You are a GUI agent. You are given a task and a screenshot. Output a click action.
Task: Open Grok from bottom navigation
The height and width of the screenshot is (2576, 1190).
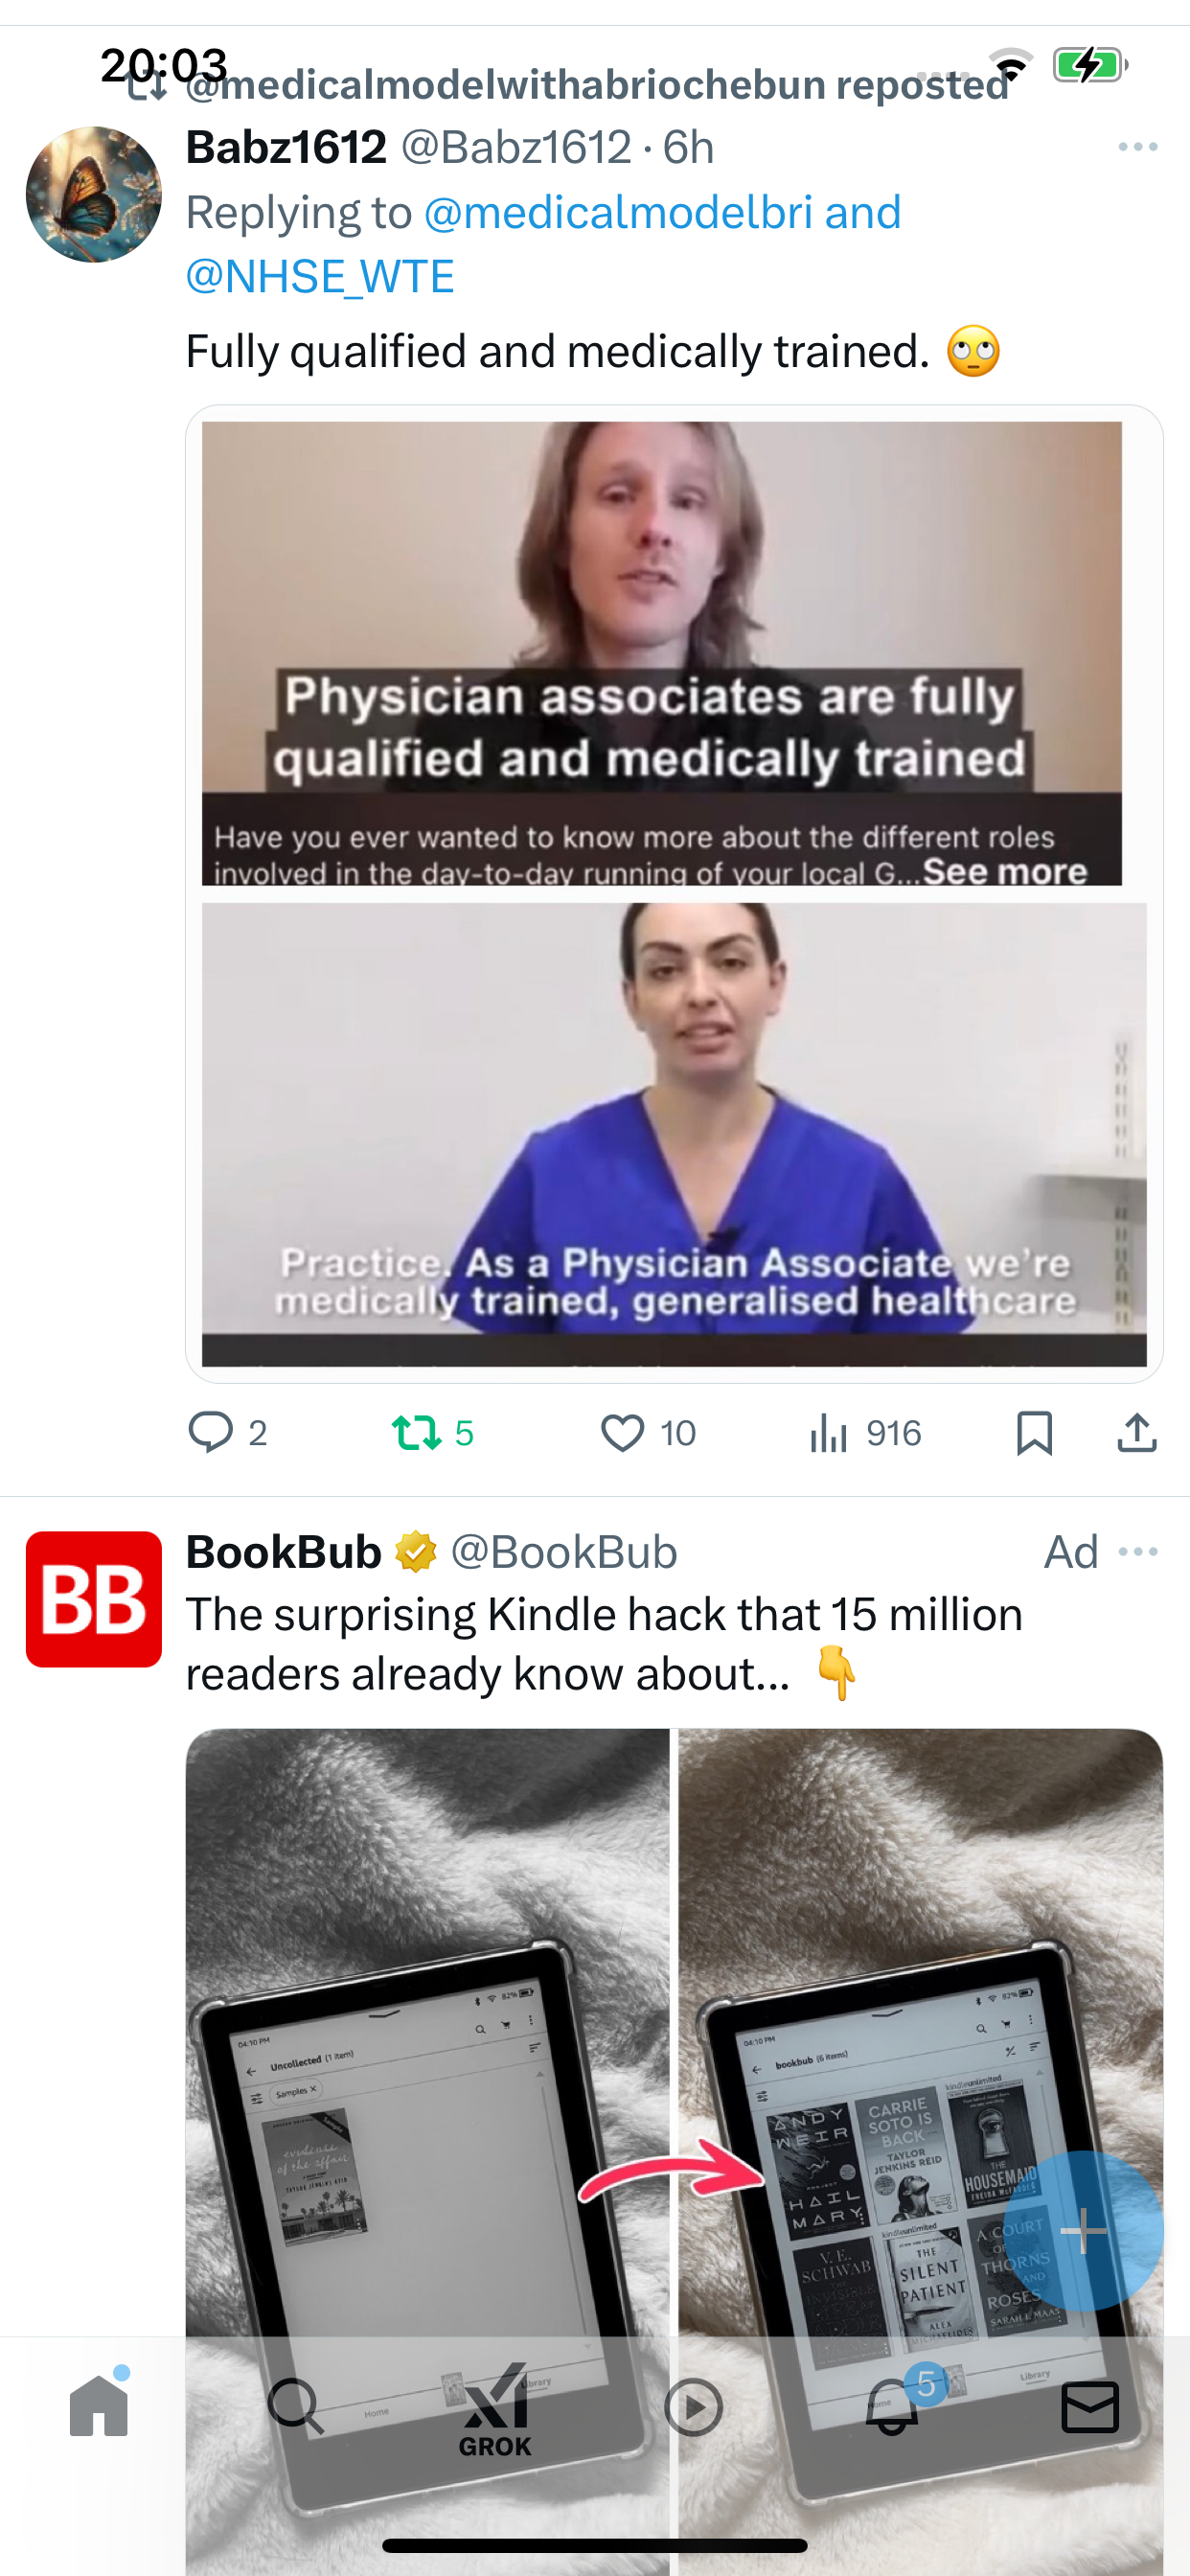495,2410
